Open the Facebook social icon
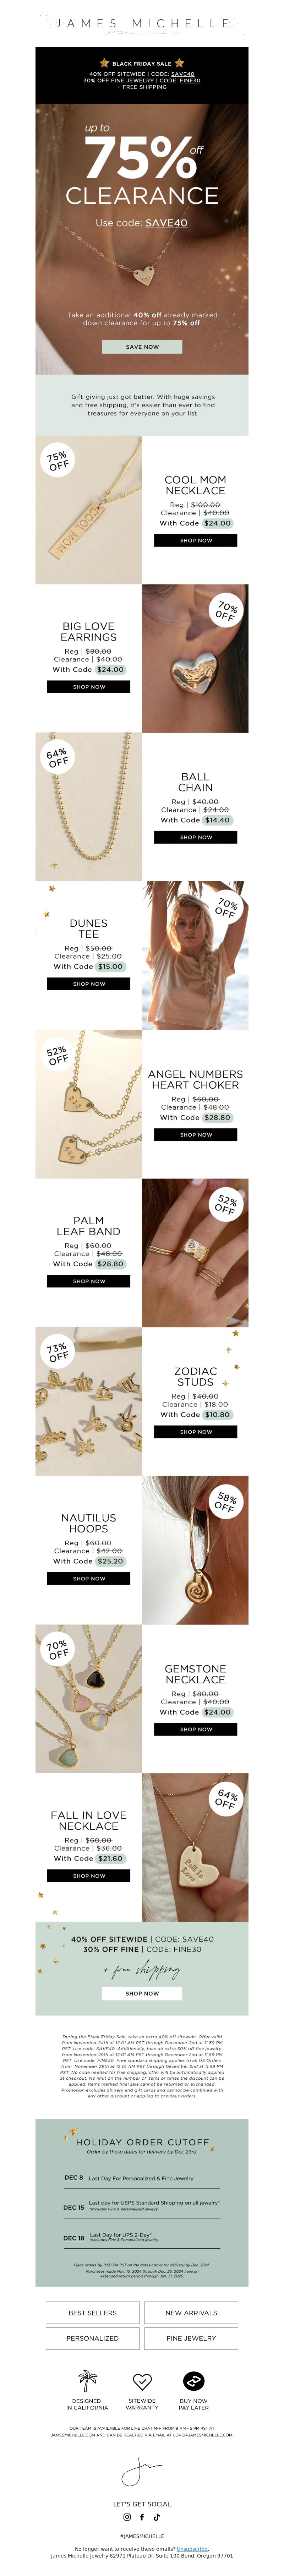 [x=142, y=2517]
